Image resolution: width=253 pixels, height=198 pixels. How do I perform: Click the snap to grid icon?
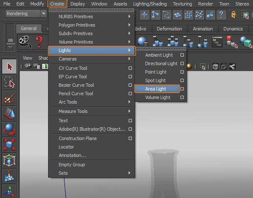[x=145, y=14]
